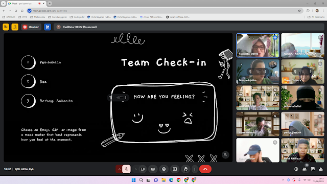The image size is (327, 184).
Task: Open the Matematika bookmarks folder
Action: tap(37, 17)
